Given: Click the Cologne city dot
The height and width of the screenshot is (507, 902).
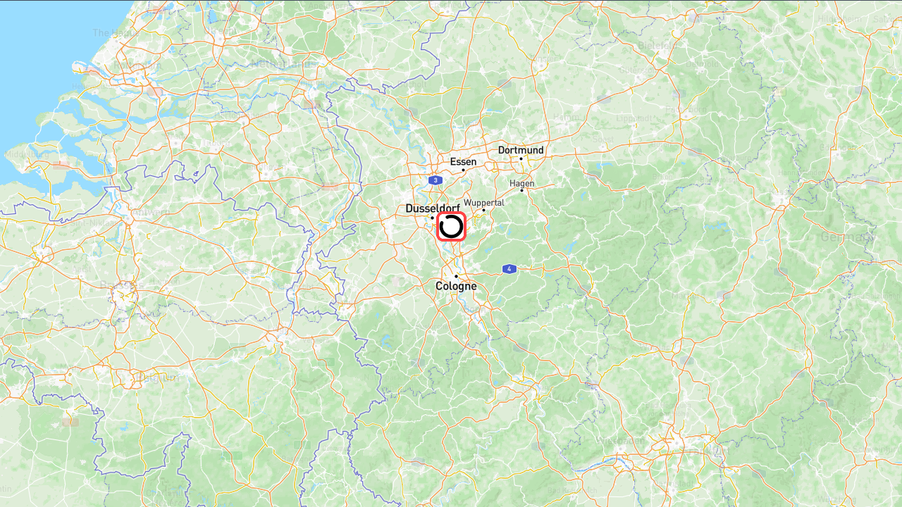Looking at the screenshot, I should tap(456, 276).
